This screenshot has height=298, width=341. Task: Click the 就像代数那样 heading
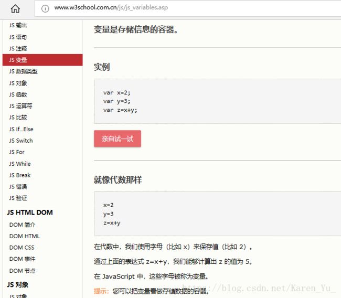(x=118, y=180)
